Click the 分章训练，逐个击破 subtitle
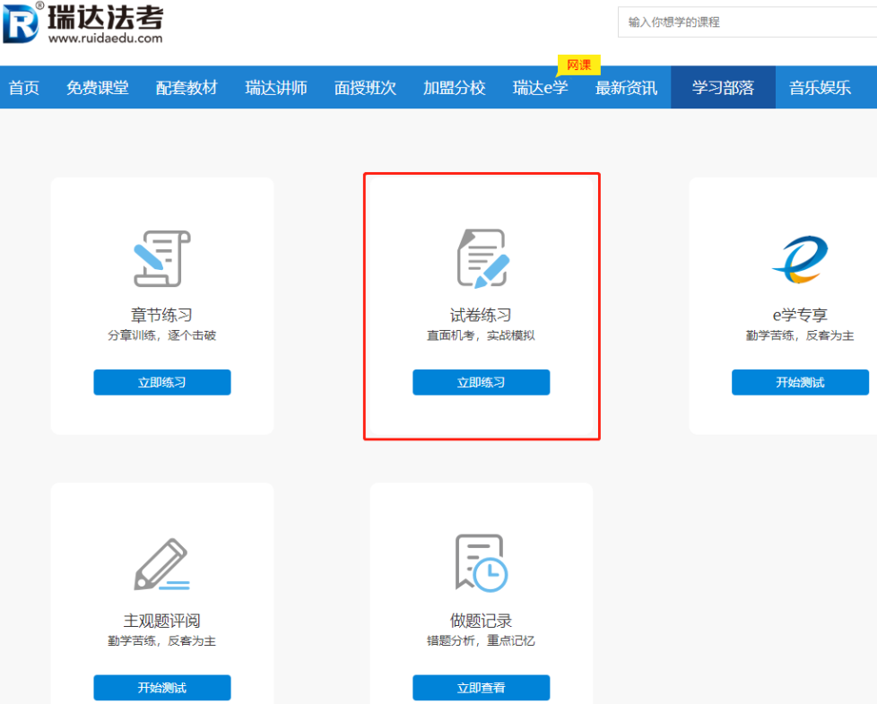This screenshot has width=877, height=704. (161, 335)
